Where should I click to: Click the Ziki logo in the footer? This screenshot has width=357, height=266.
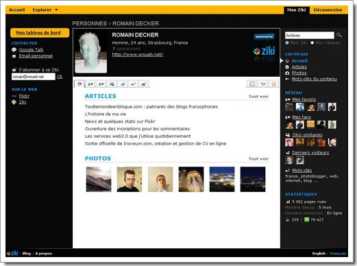tap(12, 253)
